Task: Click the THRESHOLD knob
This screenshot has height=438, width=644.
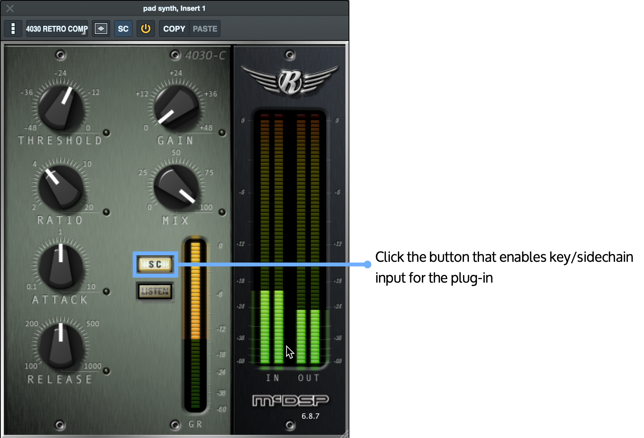Action: (x=61, y=108)
